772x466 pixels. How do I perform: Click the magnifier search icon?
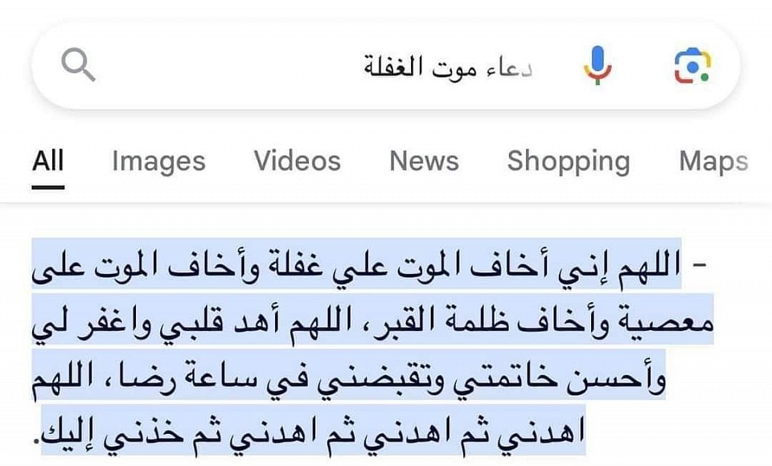[78, 65]
